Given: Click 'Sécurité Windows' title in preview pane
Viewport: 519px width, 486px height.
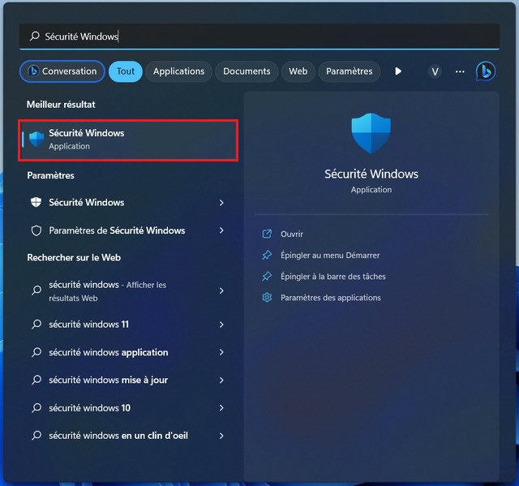Looking at the screenshot, I should [371, 174].
